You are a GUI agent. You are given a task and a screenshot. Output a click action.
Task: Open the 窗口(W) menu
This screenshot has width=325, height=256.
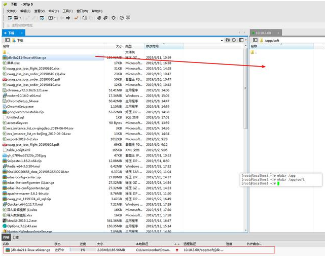(81, 10)
